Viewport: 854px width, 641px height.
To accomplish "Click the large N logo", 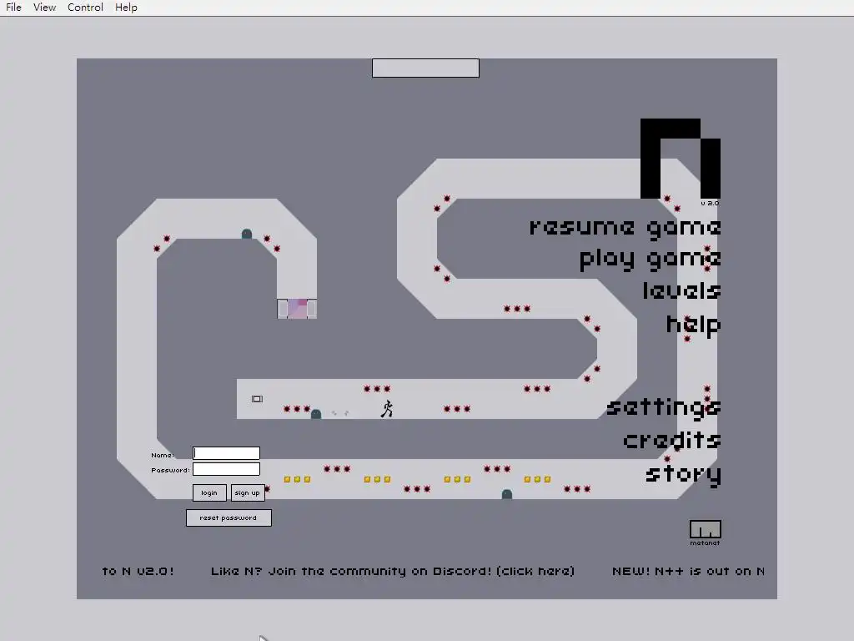I will click(x=681, y=159).
